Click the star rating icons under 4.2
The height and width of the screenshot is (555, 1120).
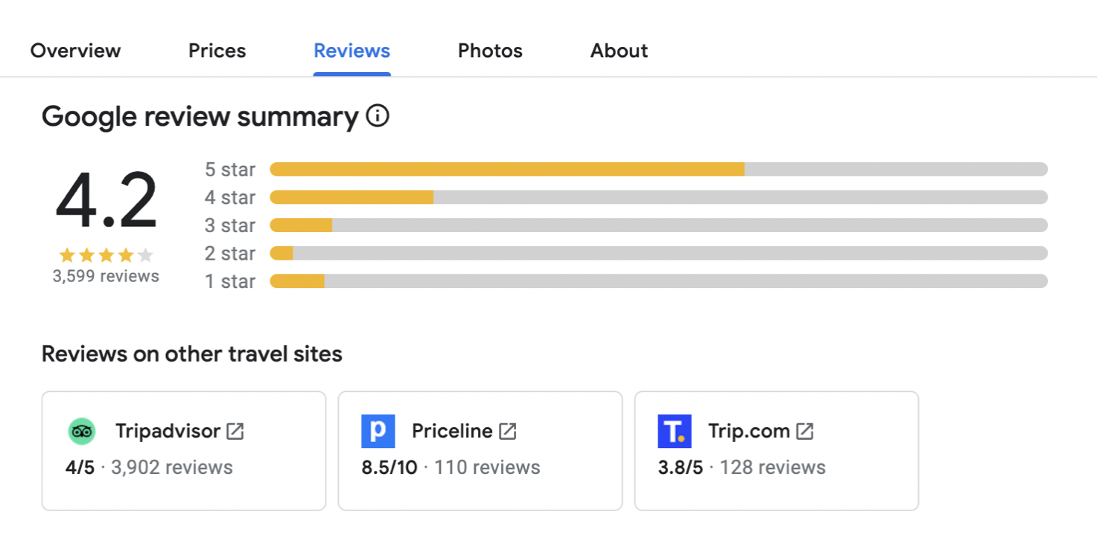click(106, 256)
